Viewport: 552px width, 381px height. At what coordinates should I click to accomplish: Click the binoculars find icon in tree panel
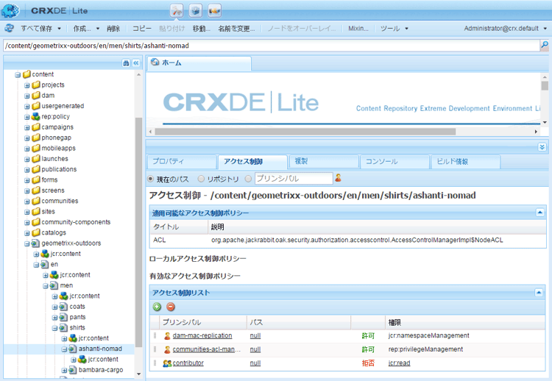point(126,63)
